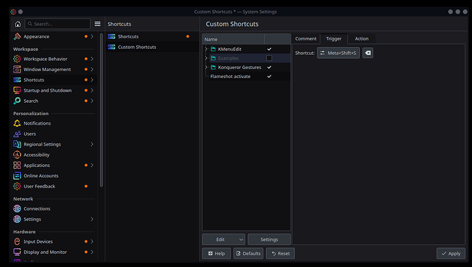The width and height of the screenshot is (472, 267).
Task: Open Online Accounts settings icon
Action: (x=17, y=176)
